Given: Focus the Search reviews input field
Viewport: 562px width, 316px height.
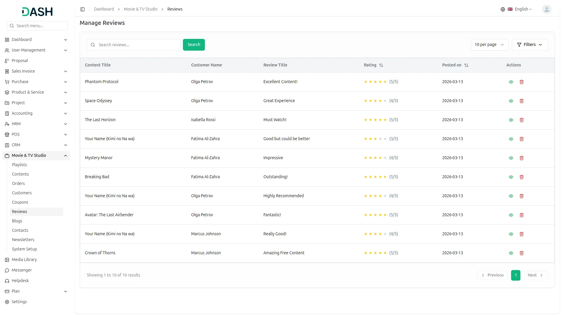Looking at the screenshot, I should tap(138, 45).
